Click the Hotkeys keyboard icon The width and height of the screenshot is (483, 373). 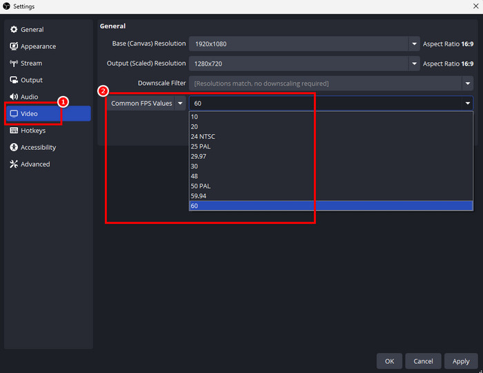pos(14,131)
